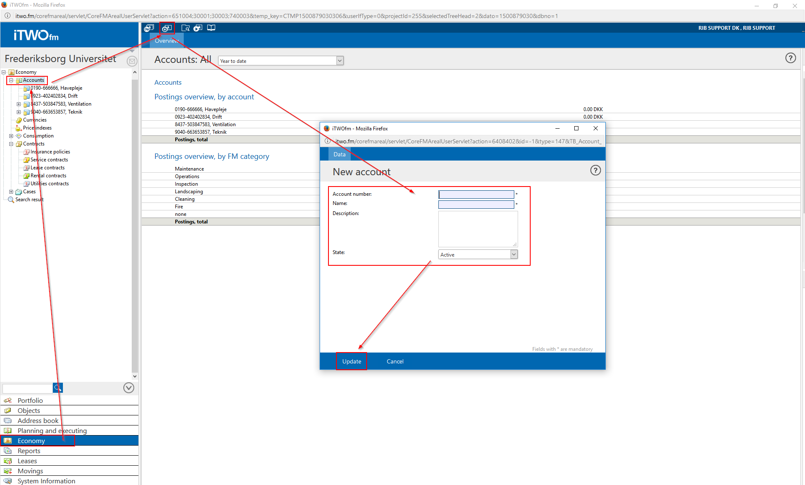Click the Account number input field
Image resolution: width=805 pixels, height=485 pixels.
[x=476, y=195]
